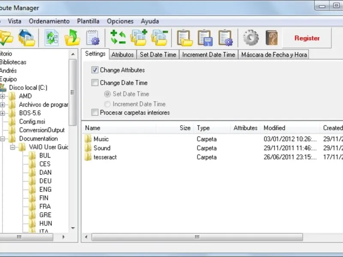Check Procesar carpetas interiores checkbox
This screenshot has width=343, height=257.
point(95,112)
